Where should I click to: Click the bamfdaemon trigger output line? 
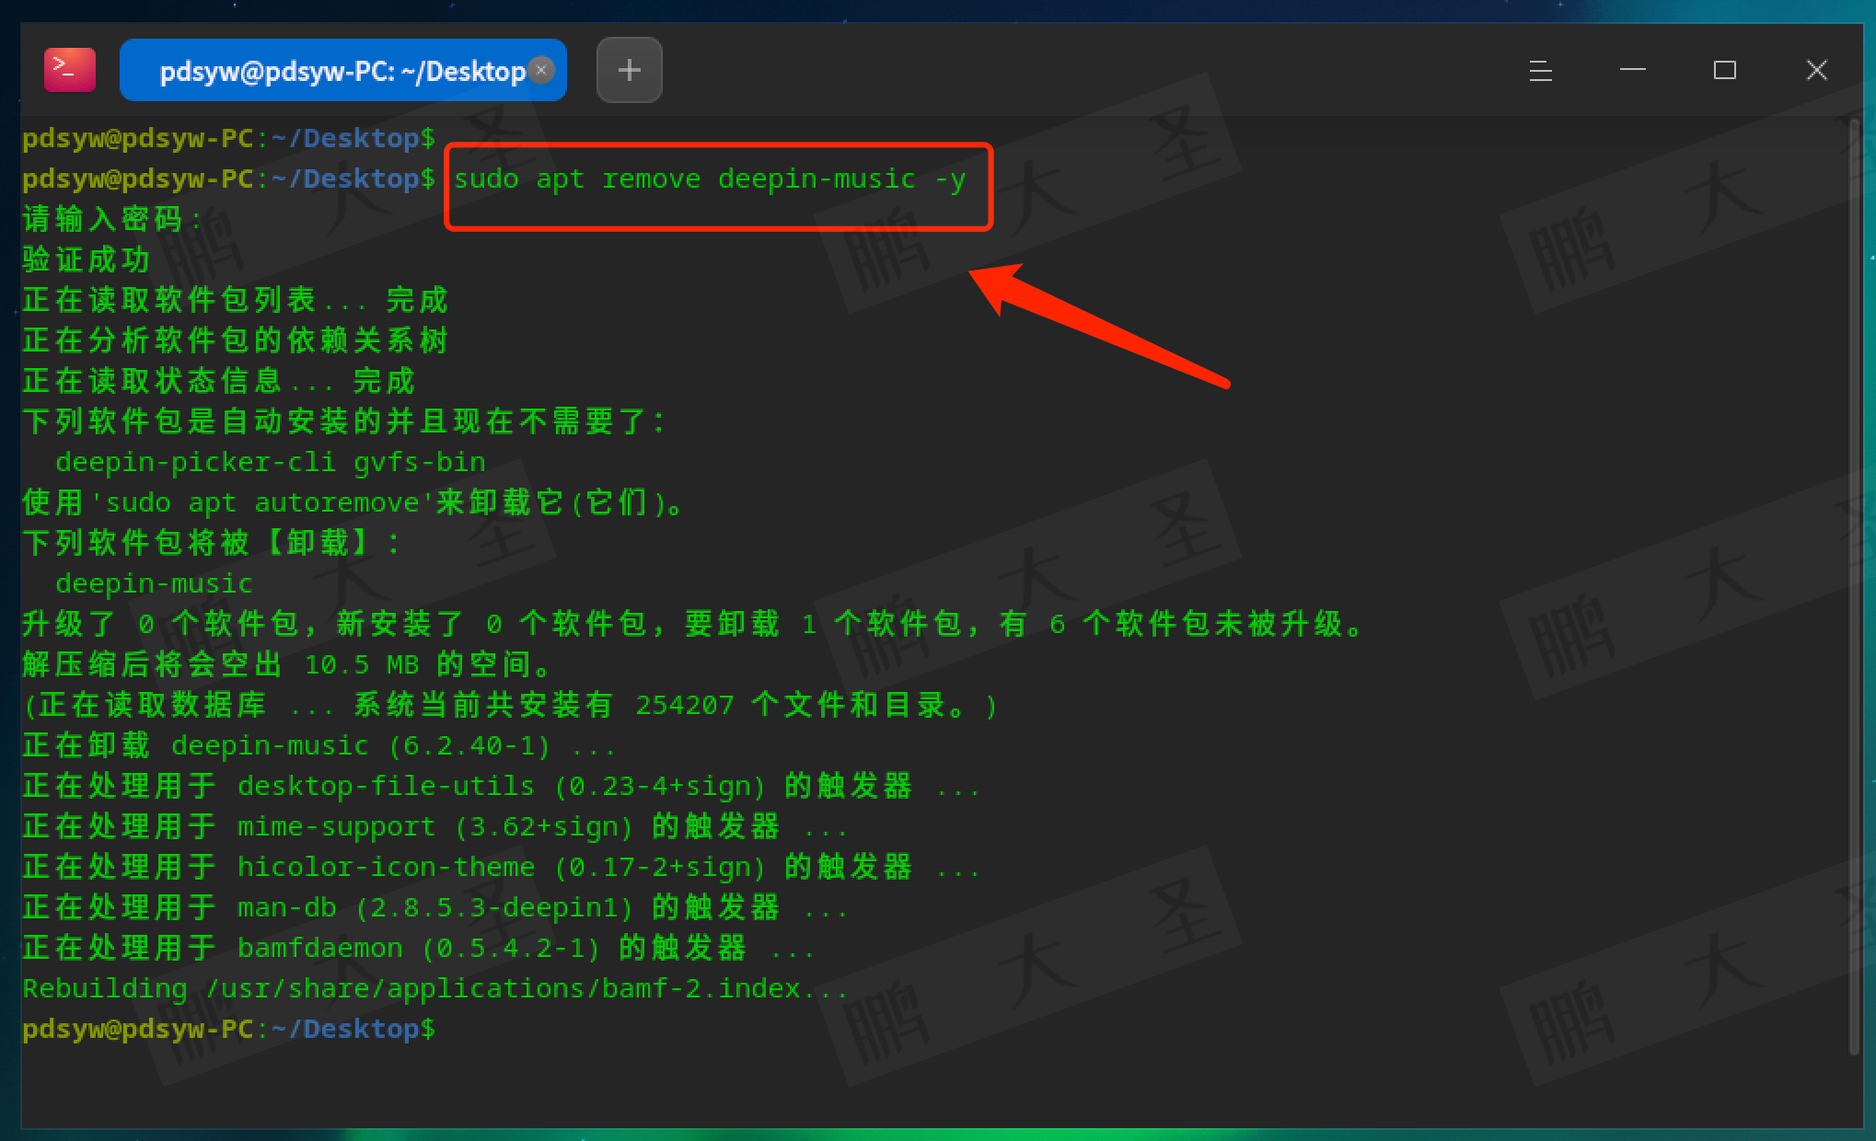[x=419, y=948]
